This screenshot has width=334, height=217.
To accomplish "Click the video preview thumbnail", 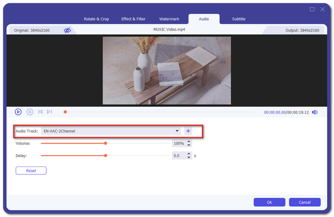I will 167,71.
